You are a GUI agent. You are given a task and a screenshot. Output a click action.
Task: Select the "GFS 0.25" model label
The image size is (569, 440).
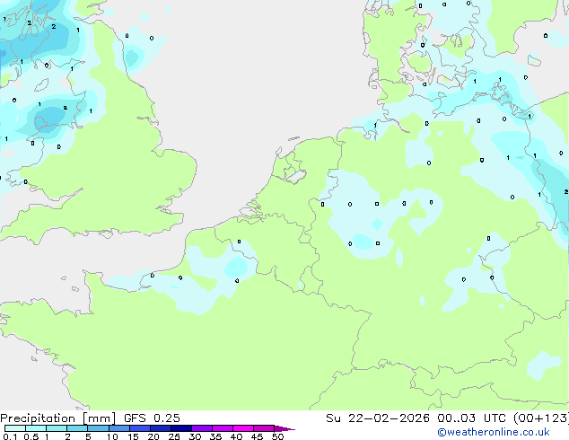coord(152,418)
